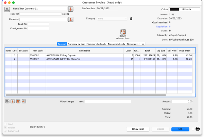The width and height of the screenshot is (204, 137).
Task: Select the Amoxicillin 250mg Capsule row
Action: (x=85, y=55)
